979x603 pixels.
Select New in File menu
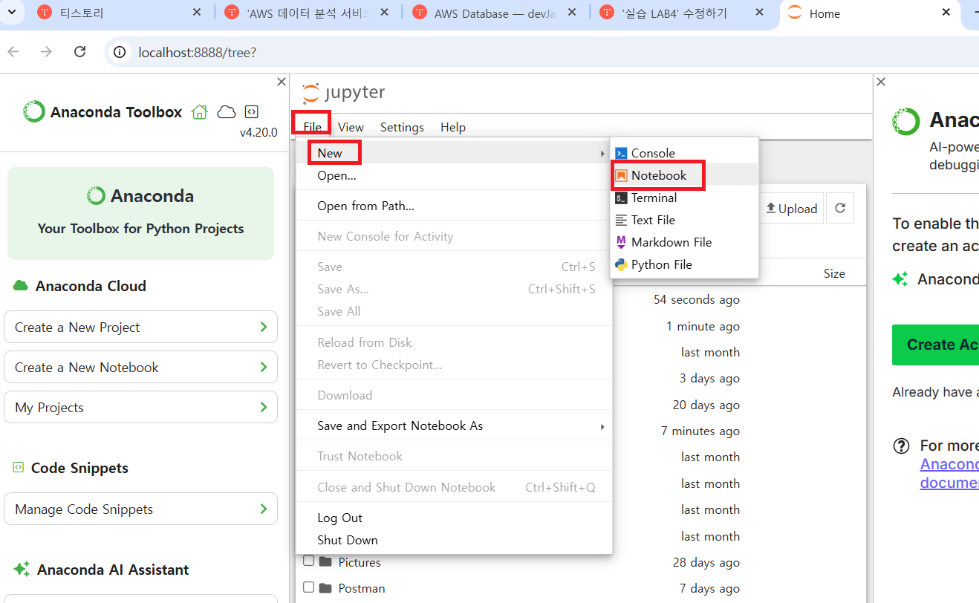pyautogui.click(x=454, y=153)
